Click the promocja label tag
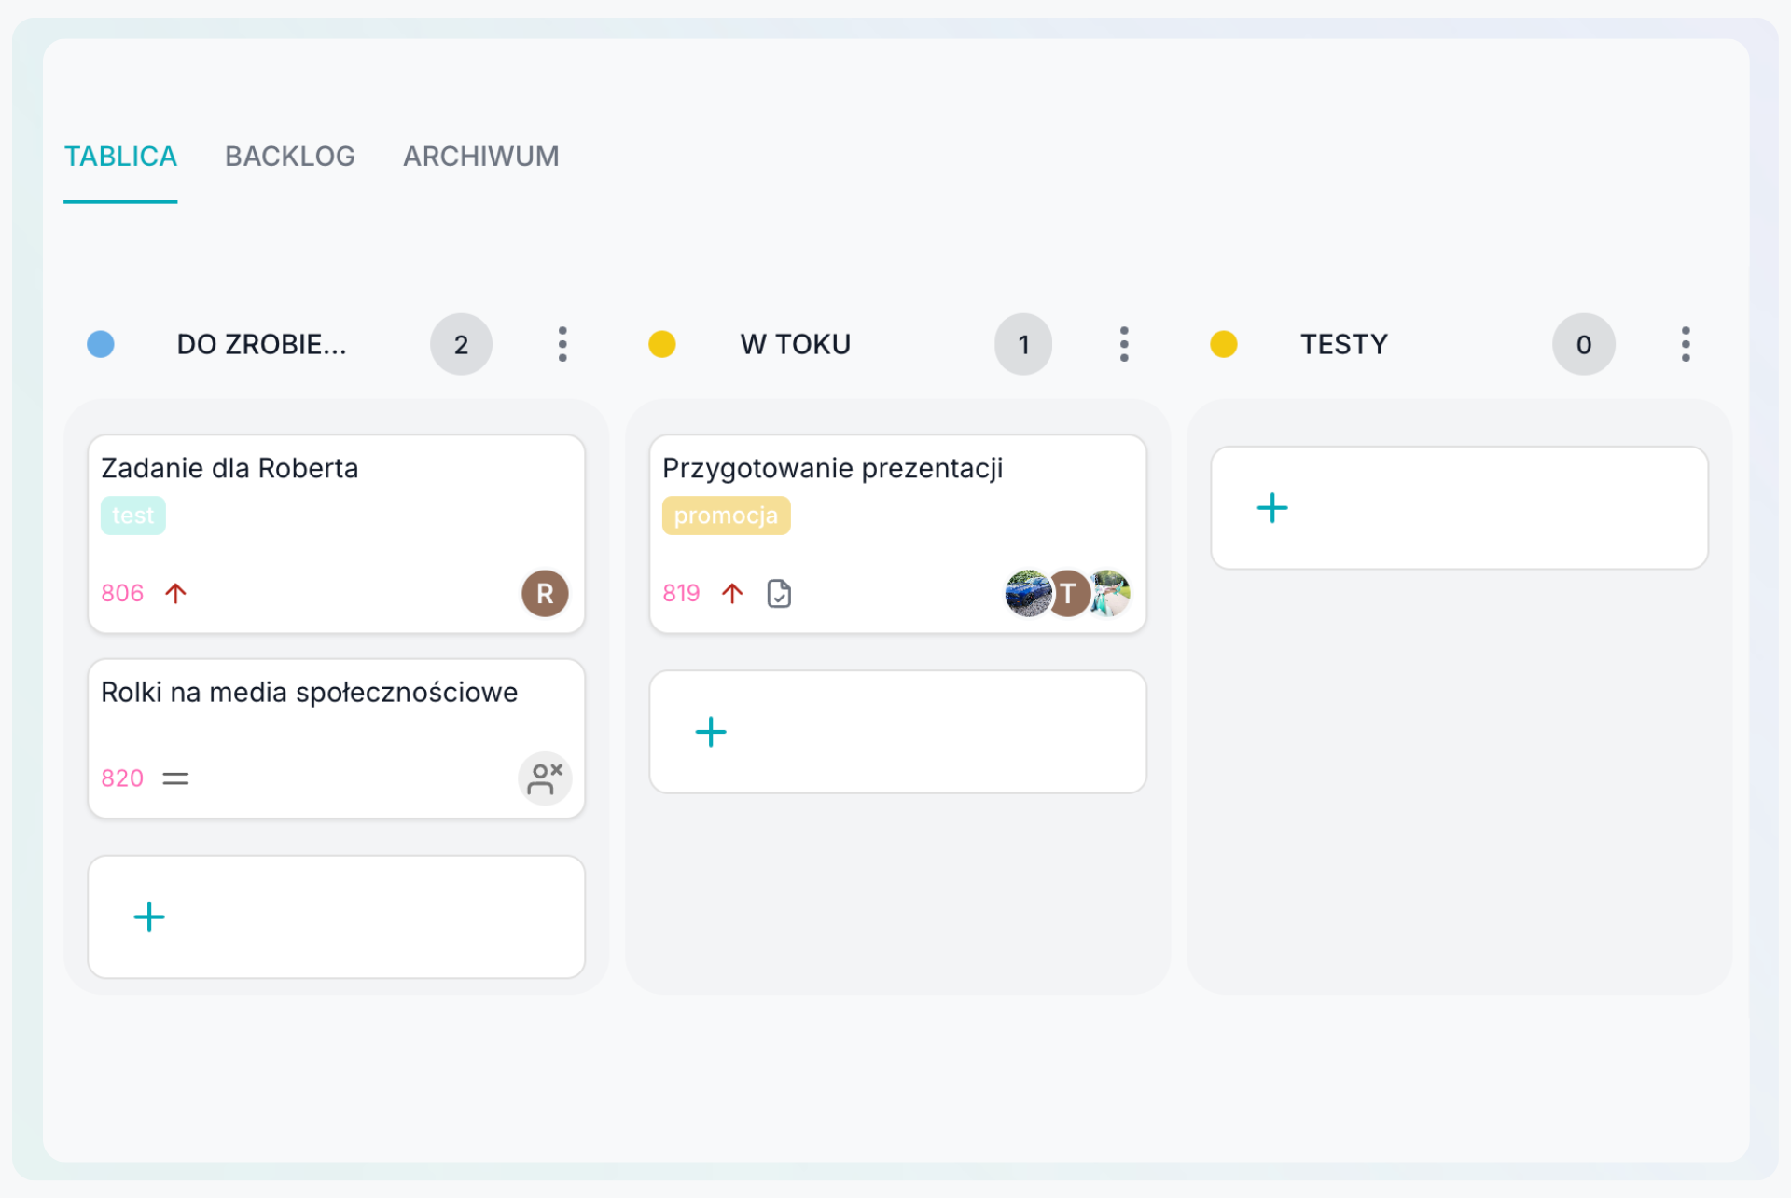The image size is (1791, 1198). 726,516
